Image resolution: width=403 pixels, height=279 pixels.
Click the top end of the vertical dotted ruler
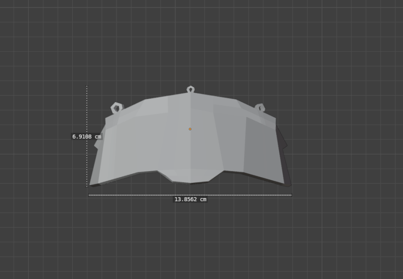[87, 86]
